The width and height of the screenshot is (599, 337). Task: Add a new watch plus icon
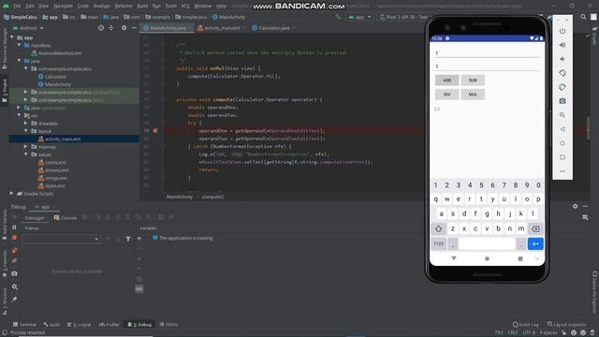(139, 239)
